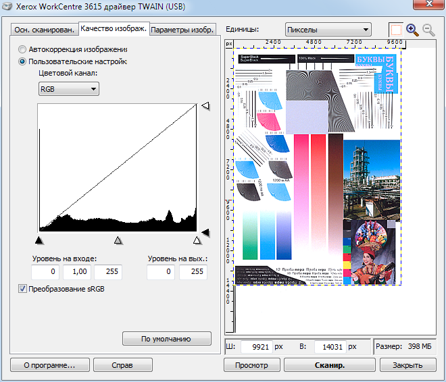The width and height of the screenshot is (446, 382).
Task: Click the histogram curve graph
Action: pyautogui.click(x=117, y=167)
